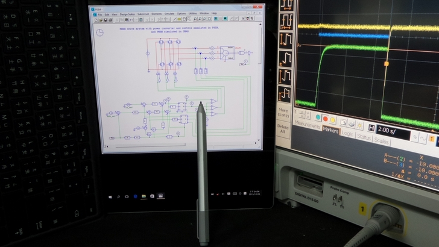This screenshot has height=247, width=439.
Task: Open the Simulate menu
Action: (169, 14)
